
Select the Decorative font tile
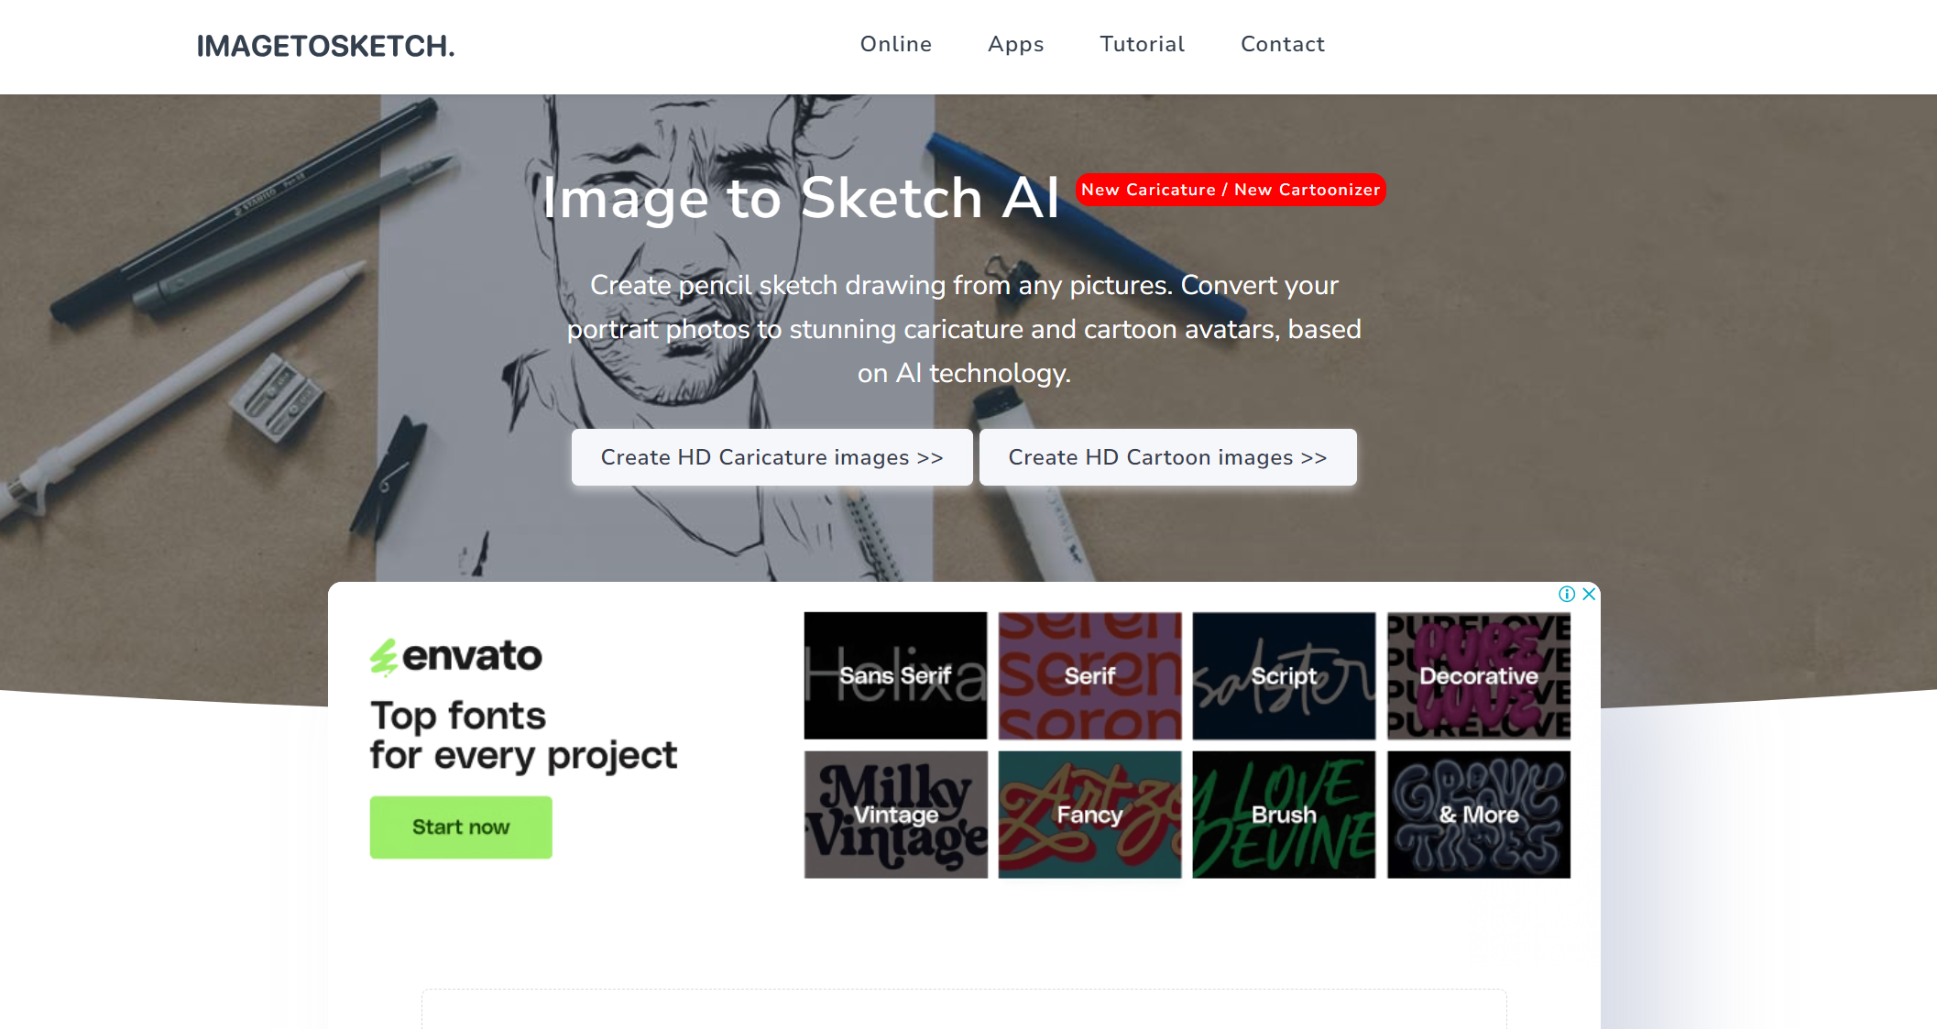pos(1478,675)
